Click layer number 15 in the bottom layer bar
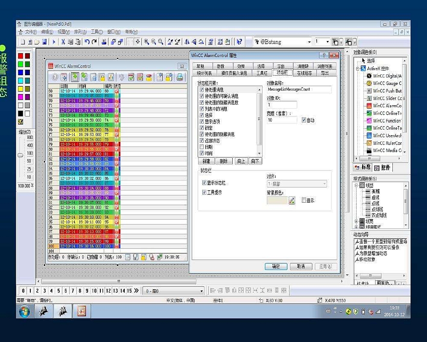The width and height of the screenshot is (427, 342). pyautogui.click(x=130, y=291)
